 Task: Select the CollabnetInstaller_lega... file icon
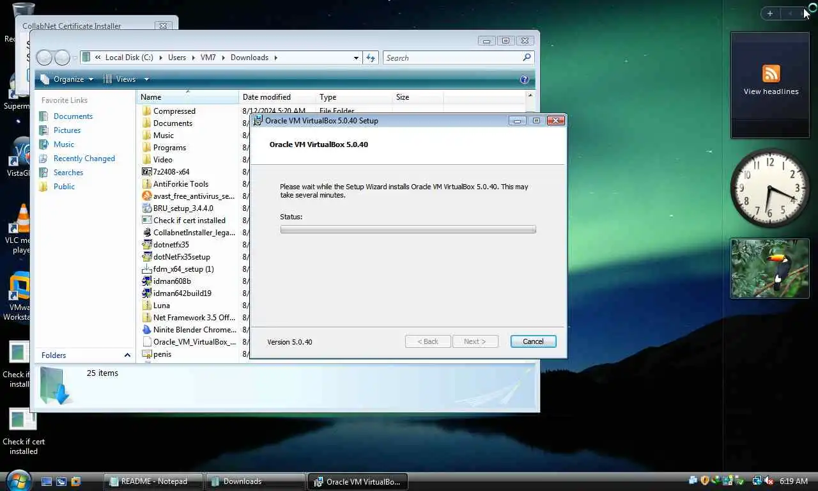click(x=146, y=233)
